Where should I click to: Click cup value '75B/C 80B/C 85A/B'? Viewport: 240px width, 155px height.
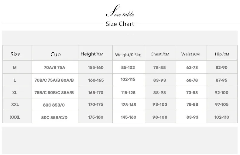point(54,93)
